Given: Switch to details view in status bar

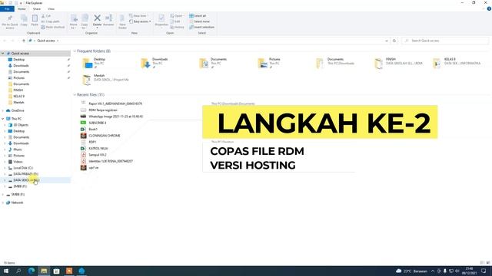Looking at the screenshot, I should (x=482, y=263).
